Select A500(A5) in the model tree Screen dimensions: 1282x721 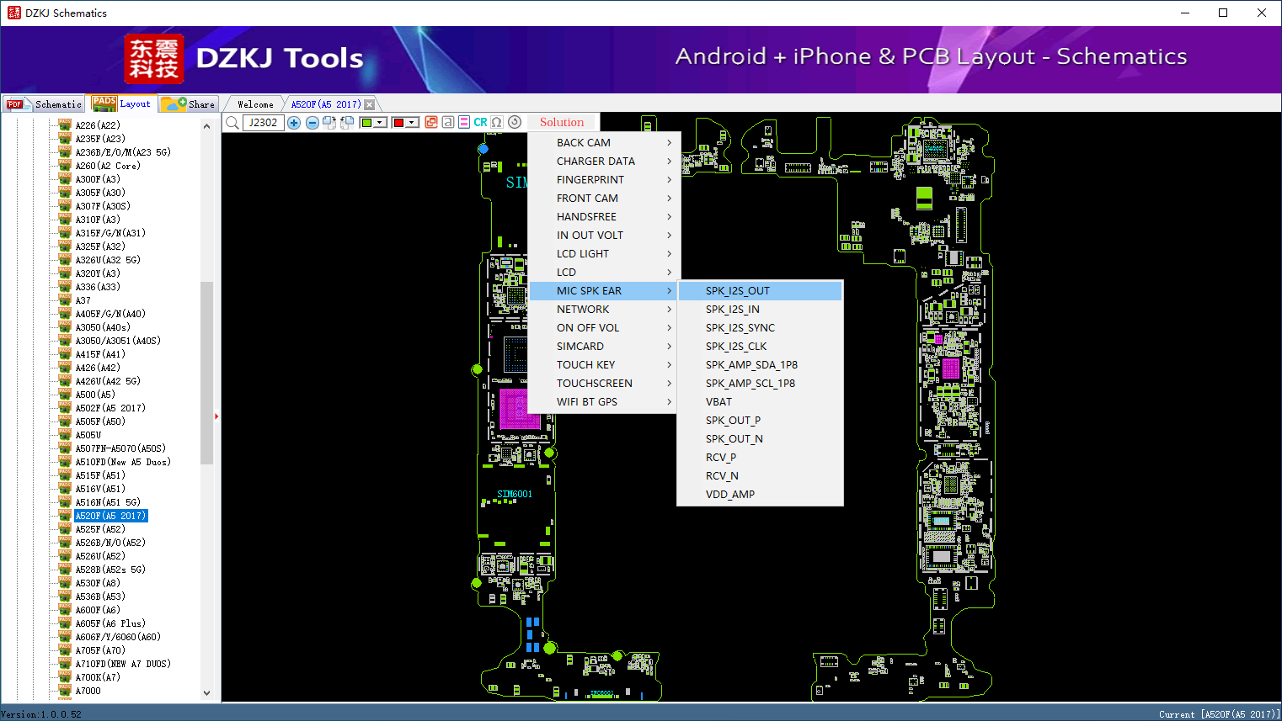[95, 395]
